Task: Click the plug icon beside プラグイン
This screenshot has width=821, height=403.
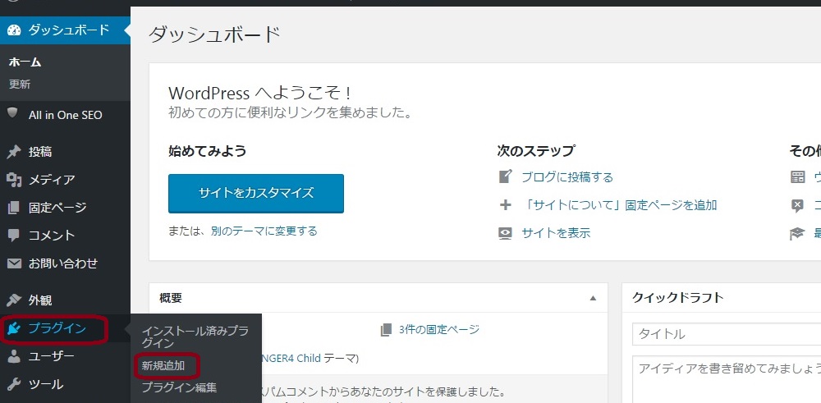Action: 14,328
